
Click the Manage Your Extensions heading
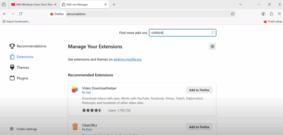click(x=95, y=47)
